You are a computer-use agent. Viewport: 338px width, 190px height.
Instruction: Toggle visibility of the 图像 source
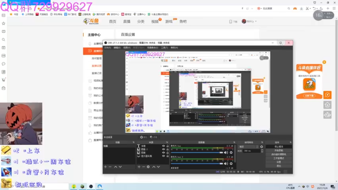pos(164,152)
